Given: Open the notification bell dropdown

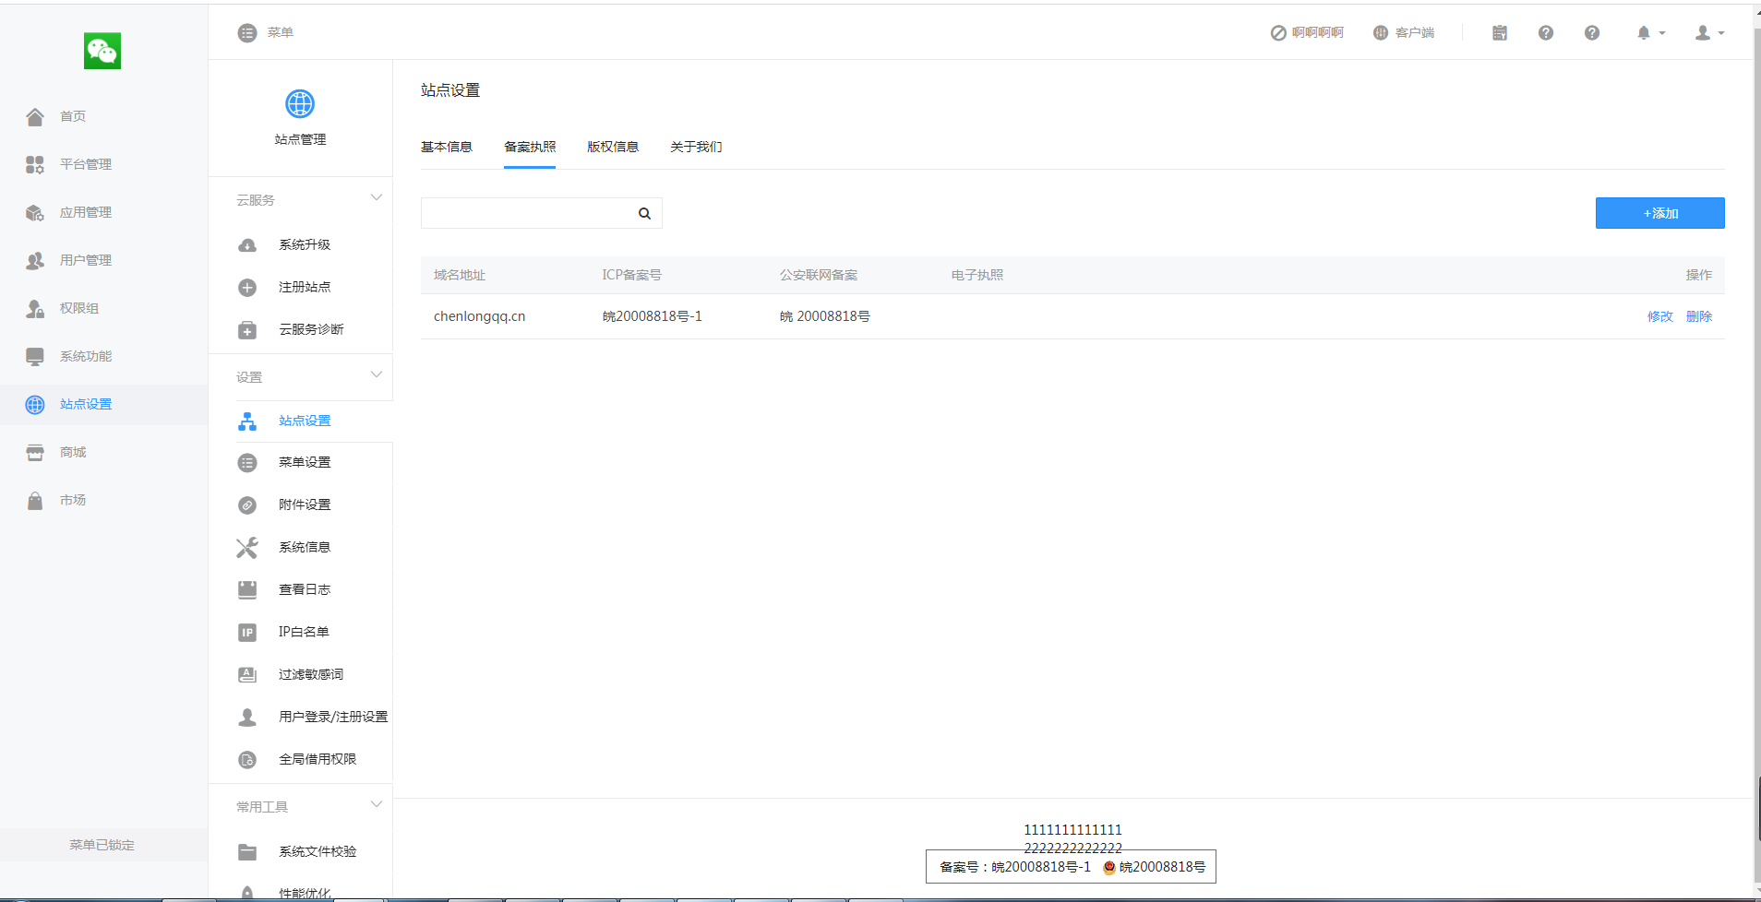Looking at the screenshot, I should click(1650, 33).
